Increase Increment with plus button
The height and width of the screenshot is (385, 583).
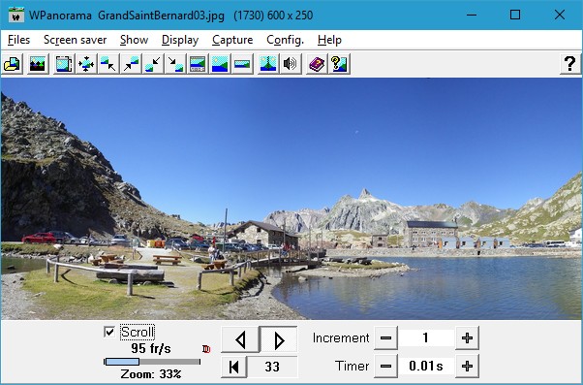tap(467, 338)
